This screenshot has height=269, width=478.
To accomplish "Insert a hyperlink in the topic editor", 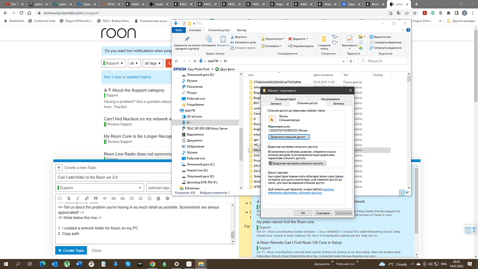I will tap(86, 198).
